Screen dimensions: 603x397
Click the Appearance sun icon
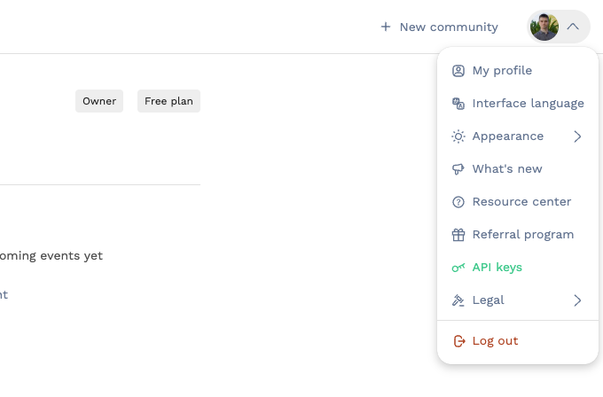pyautogui.click(x=458, y=136)
